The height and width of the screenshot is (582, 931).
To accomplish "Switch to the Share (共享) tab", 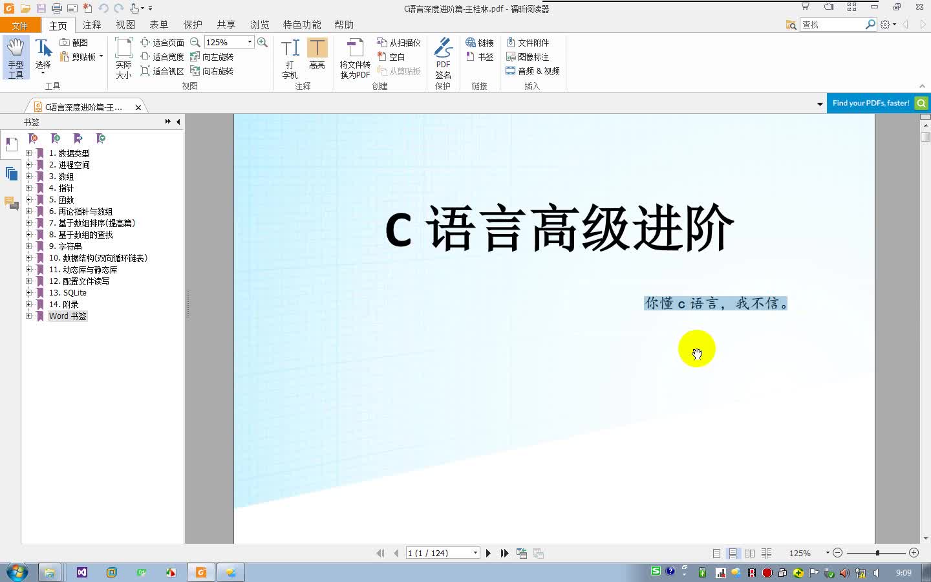I will pyautogui.click(x=226, y=25).
